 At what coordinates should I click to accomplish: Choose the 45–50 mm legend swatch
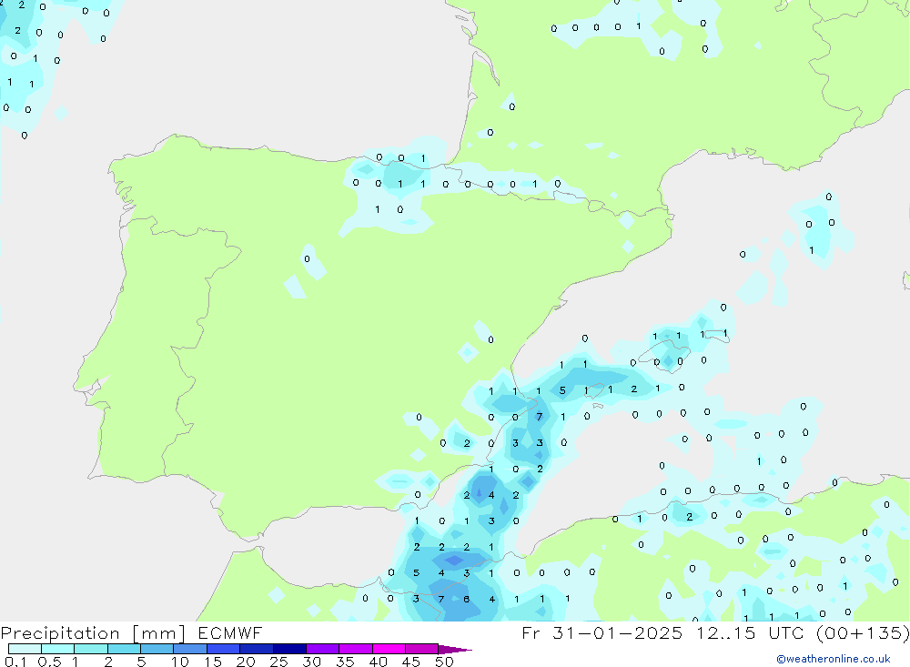[x=421, y=649]
